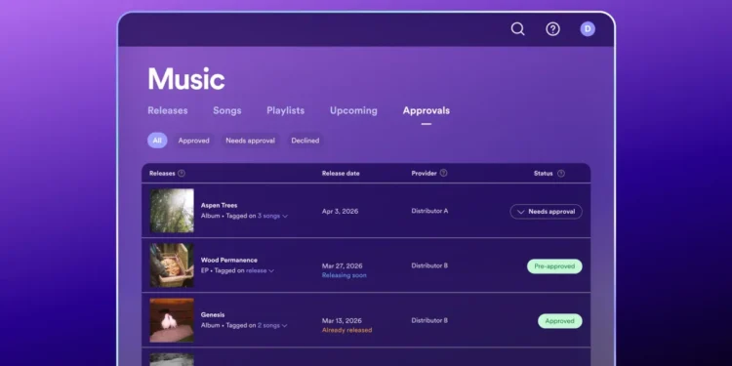Show info tooltip next to Provider header
Screen dimensions: 732x366
[x=443, y=173]
